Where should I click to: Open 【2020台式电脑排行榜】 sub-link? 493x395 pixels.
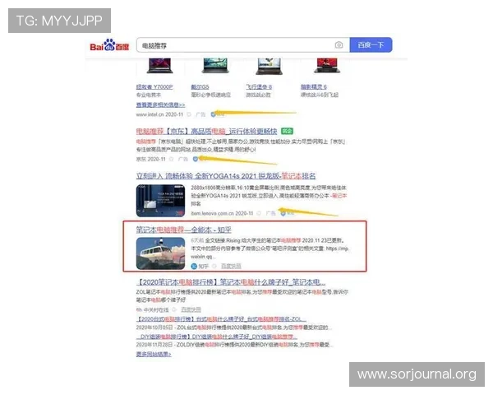click(221, 319)
